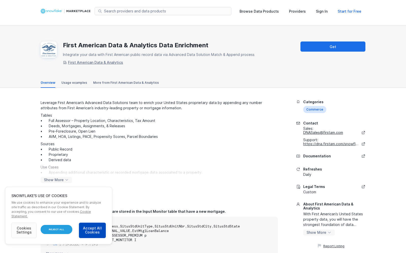
Task: Click the Categories bookmark icon
Action: [298, 102]
